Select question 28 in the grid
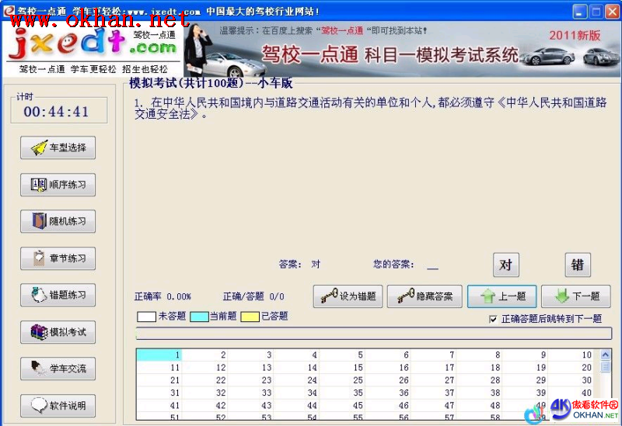The width and height of the screenshot is (622, 426). coord(480,380)
